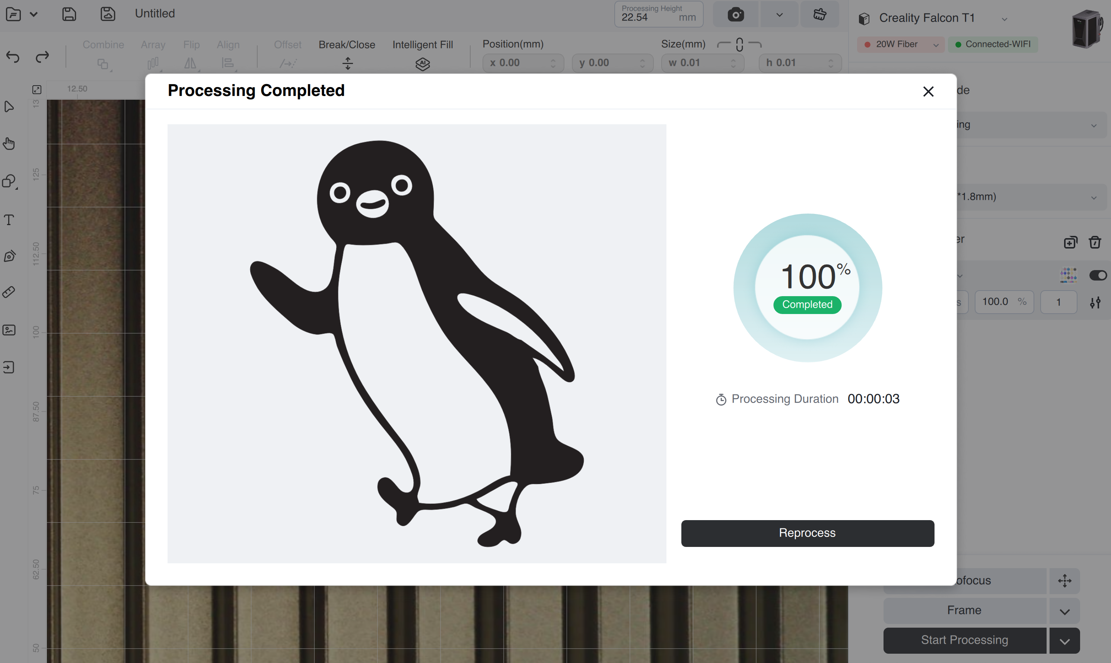Select the Text tool
Screen dimensions: 1111x663
point(9,220)
